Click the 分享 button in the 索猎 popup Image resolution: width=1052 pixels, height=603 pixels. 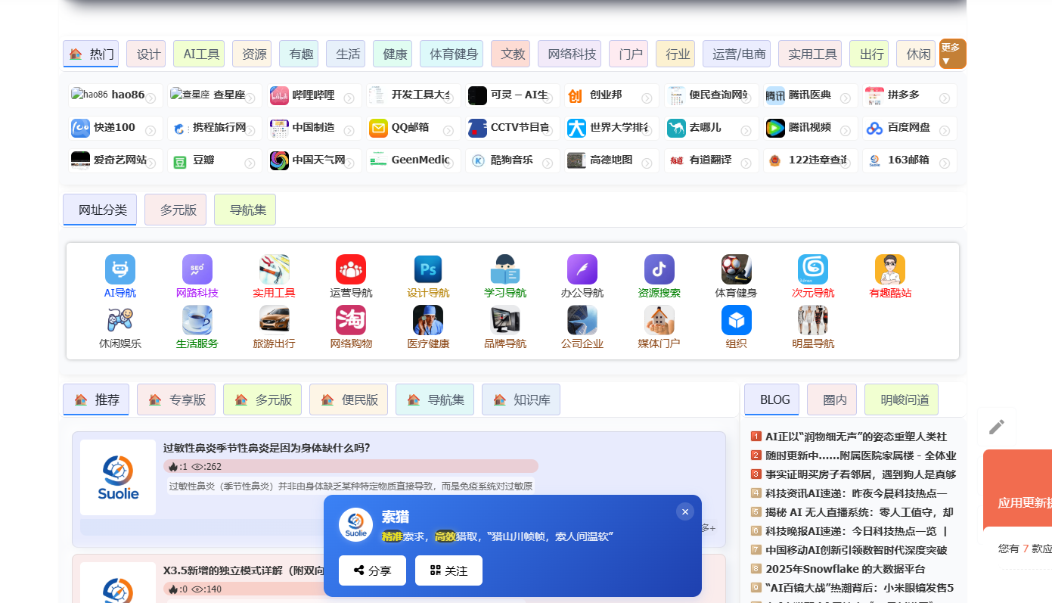pyautogui.click(x=372, y=570)
